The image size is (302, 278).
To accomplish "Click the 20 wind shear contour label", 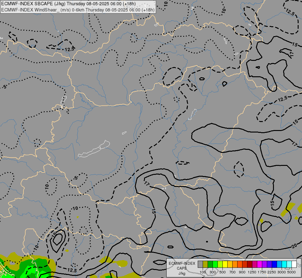I will pyautogui.click(x=294, y=246).
